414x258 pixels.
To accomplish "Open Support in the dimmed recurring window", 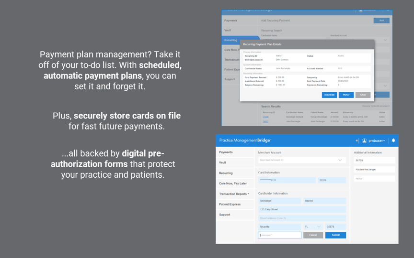I will point(230,79).
